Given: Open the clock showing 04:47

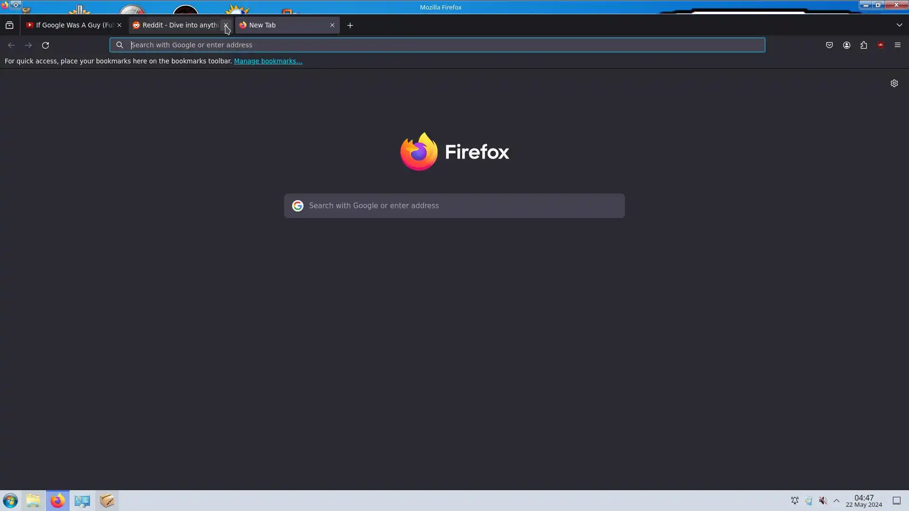Looking at the screenshot, I should 864,501.
